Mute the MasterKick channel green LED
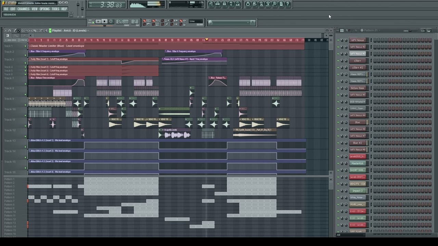Viewport: 438px width, 246px height. (x=338, y=163)
